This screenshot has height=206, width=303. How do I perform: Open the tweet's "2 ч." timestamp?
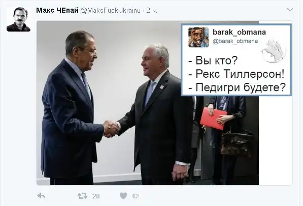pos(152,11)
